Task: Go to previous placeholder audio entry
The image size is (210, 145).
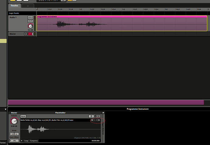Action: point(92,120)
